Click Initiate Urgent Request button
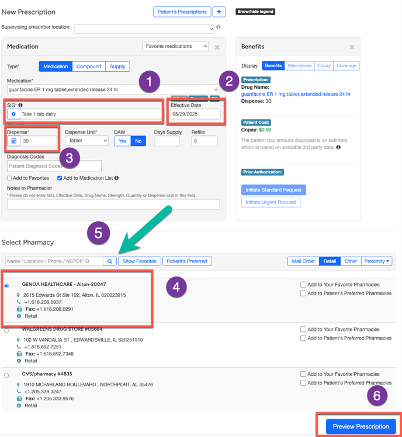The image size is (402, 437). point(270,202)
